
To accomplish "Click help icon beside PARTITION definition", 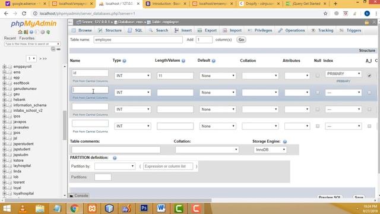I will click(115, 158).
